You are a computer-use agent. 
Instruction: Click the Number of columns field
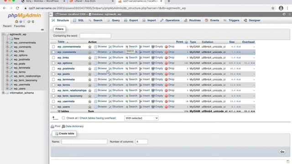[x=141, y=142]
